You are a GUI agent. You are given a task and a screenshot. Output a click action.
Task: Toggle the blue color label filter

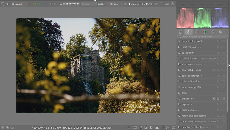pos(43,4)
